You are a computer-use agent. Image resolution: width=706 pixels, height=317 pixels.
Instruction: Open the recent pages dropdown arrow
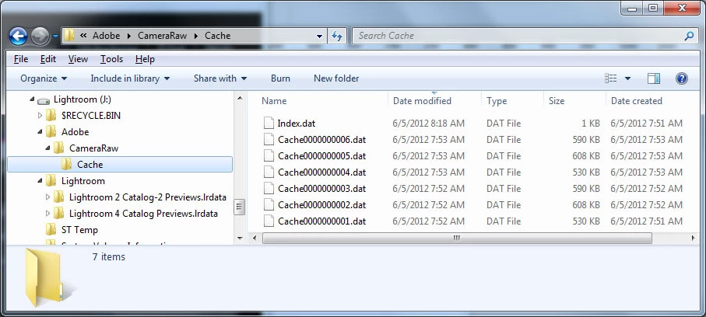55,37
